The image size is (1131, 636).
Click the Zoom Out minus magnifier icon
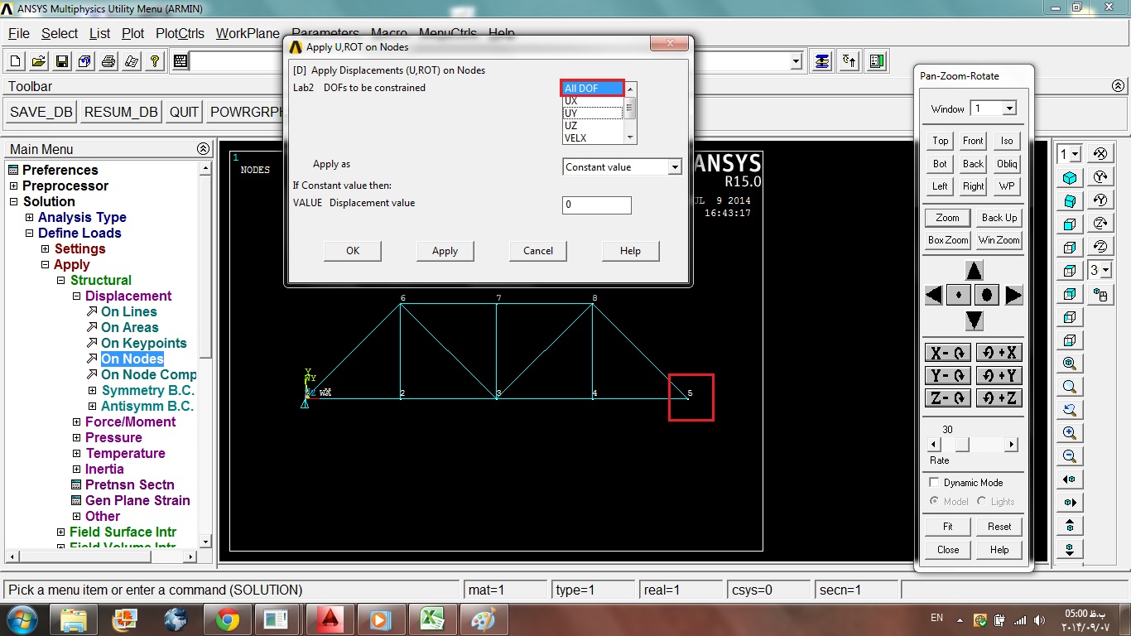point(1070,456)
